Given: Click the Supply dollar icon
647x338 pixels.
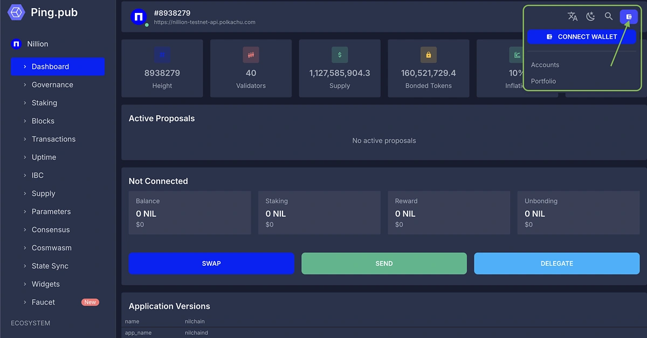Looking at the screenshot, I should point(340,54).
